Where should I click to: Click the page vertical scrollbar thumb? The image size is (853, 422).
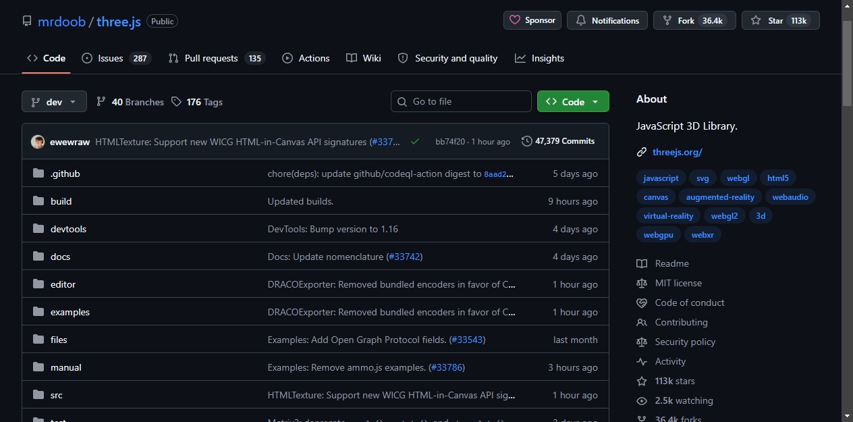pos(847,62)
